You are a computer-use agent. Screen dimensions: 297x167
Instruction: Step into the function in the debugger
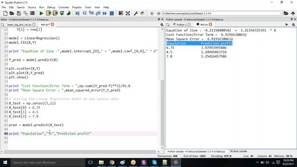click(x=91, y=13)
